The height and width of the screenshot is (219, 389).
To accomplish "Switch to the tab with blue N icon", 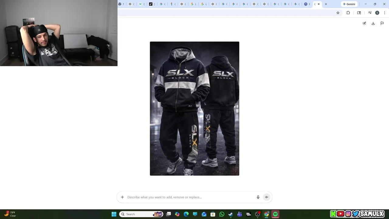I will point(307,4).
